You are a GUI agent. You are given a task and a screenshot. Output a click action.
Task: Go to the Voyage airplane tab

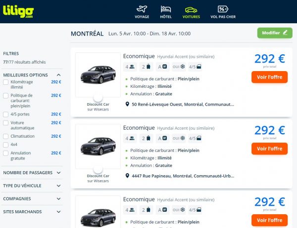coord(142,12)
